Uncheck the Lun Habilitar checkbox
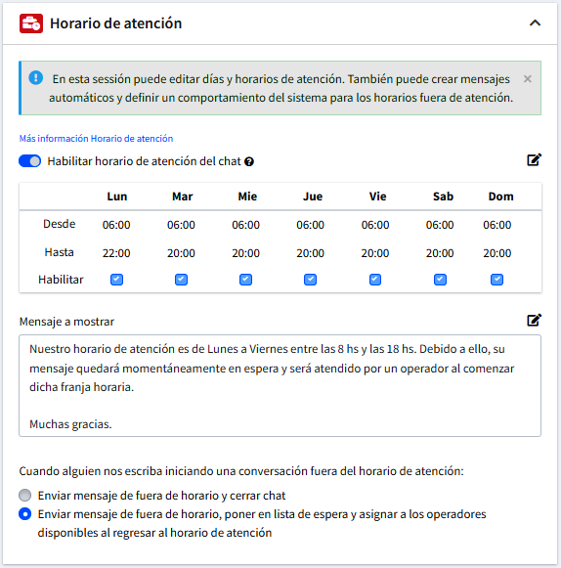The height and width of the screenshot is (568, 561). 116,280
